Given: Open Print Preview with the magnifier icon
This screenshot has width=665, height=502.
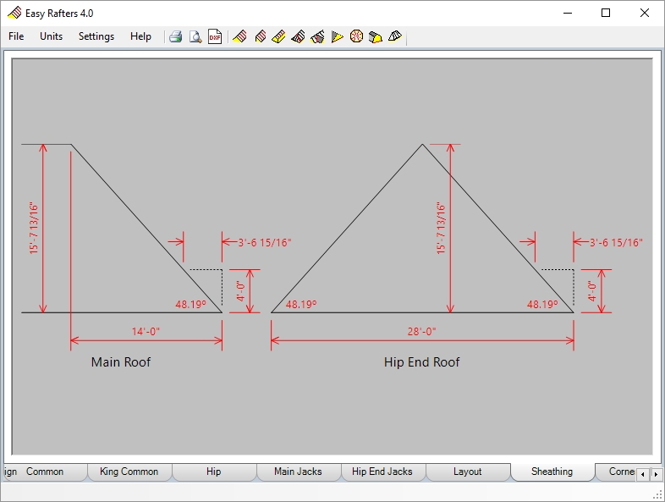Looking at the screenshot, I should coord(195,36).
